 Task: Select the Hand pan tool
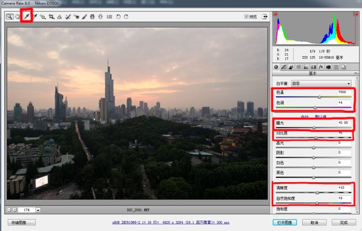(18, 17)
